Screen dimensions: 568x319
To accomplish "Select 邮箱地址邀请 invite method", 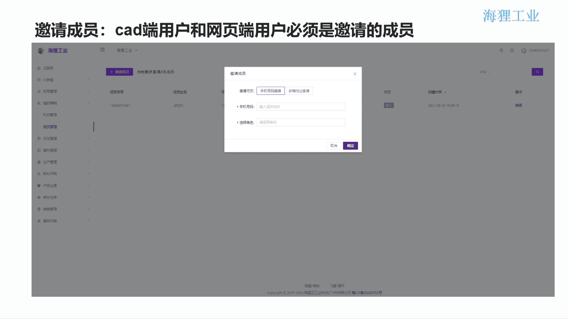I will 299,91.
